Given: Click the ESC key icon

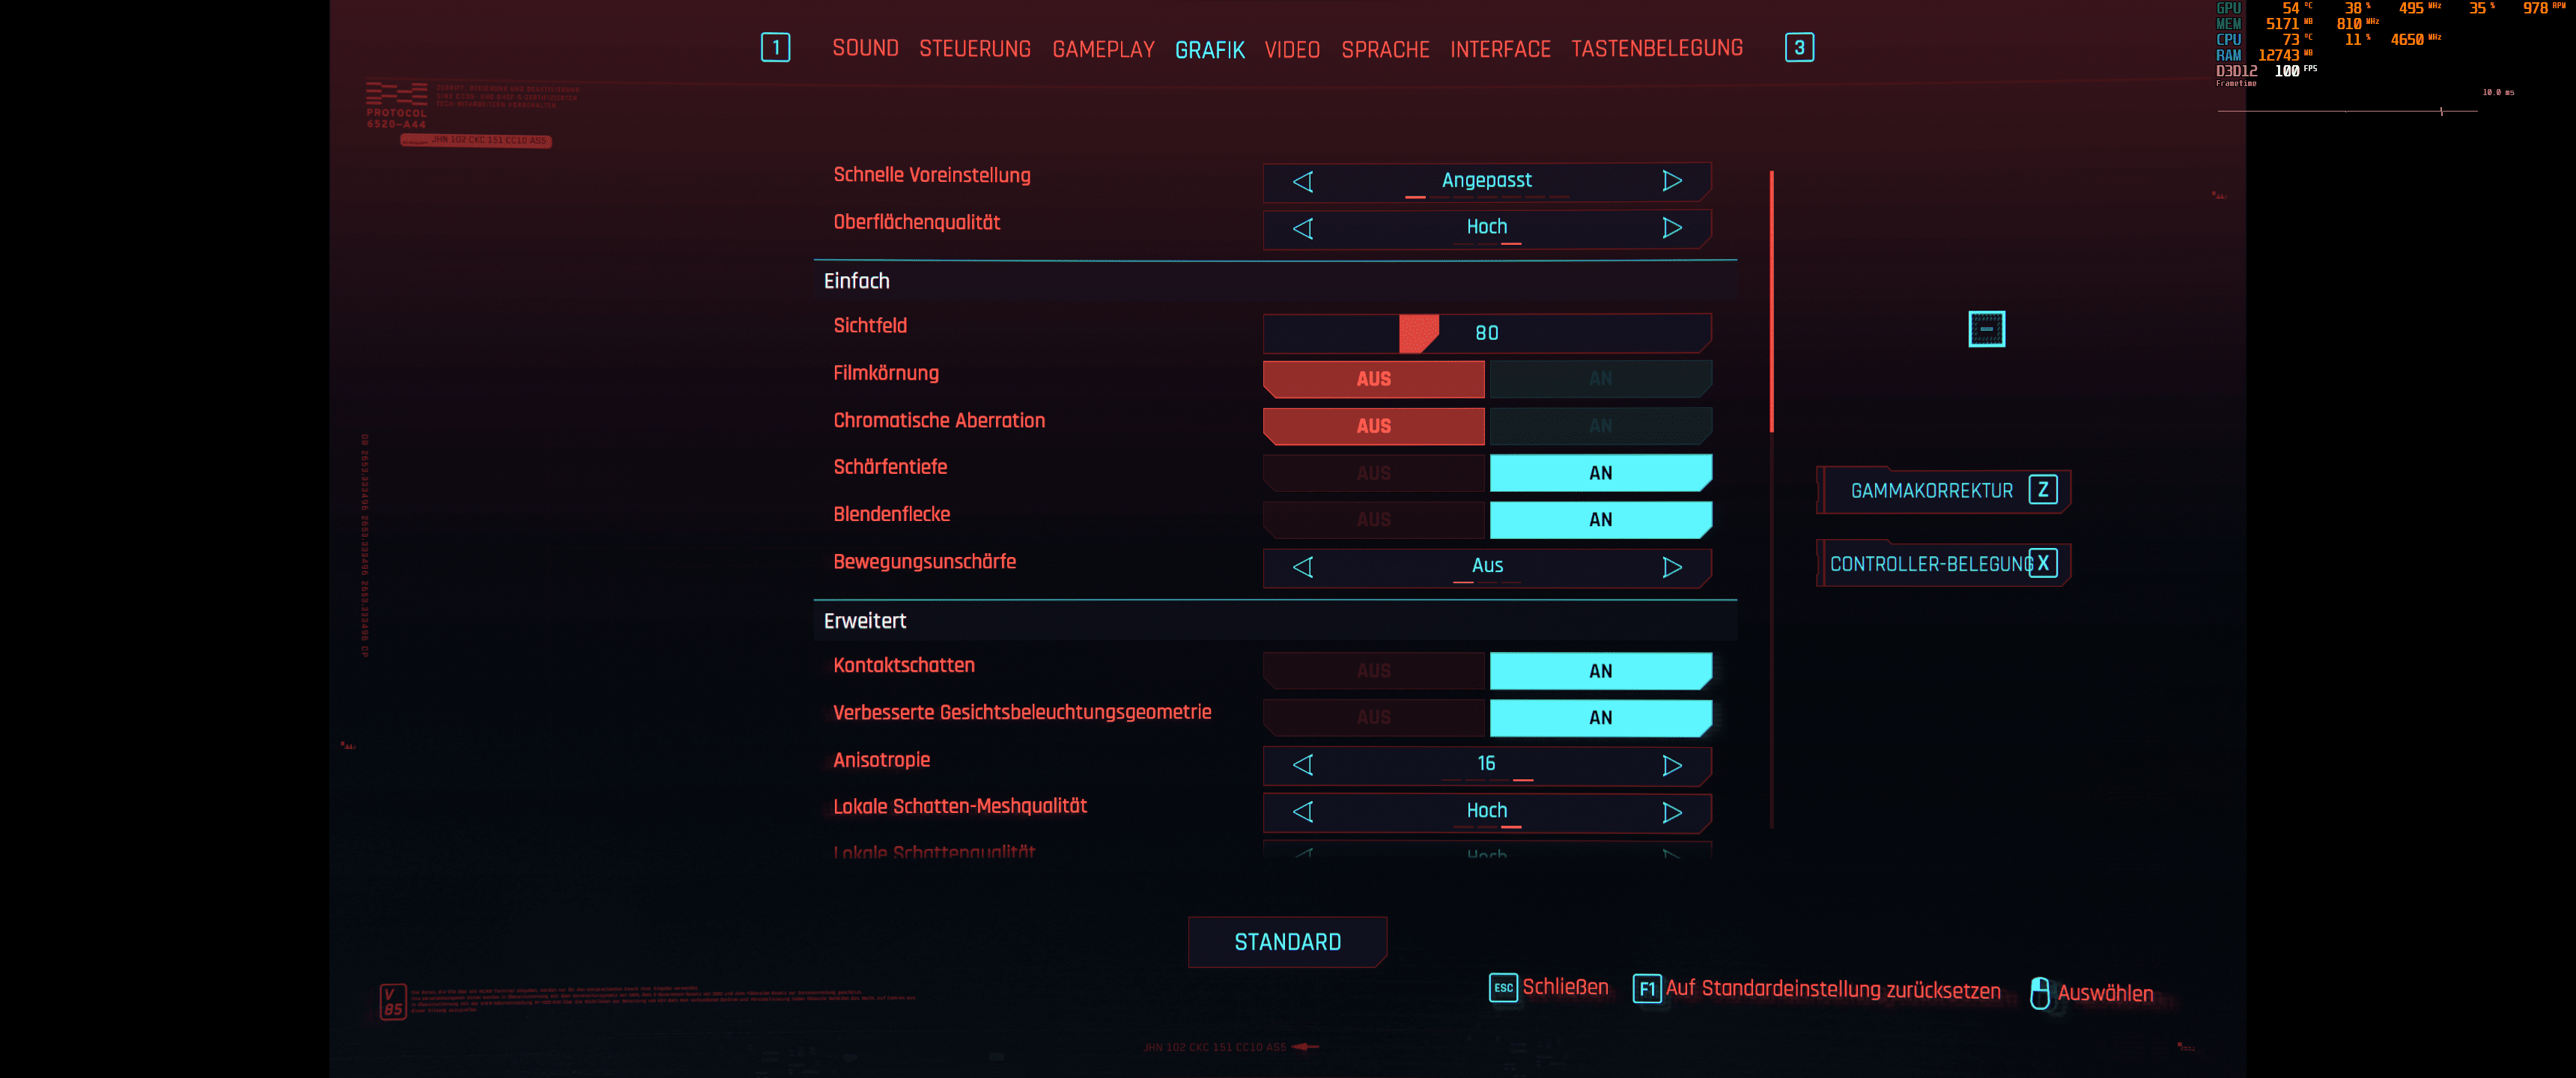Looking at the screenshot, I should coord(1503,988).
